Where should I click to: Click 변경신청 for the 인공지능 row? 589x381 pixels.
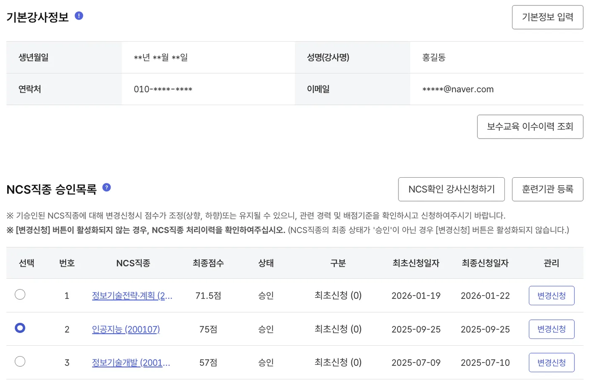[x=552, y=329]
